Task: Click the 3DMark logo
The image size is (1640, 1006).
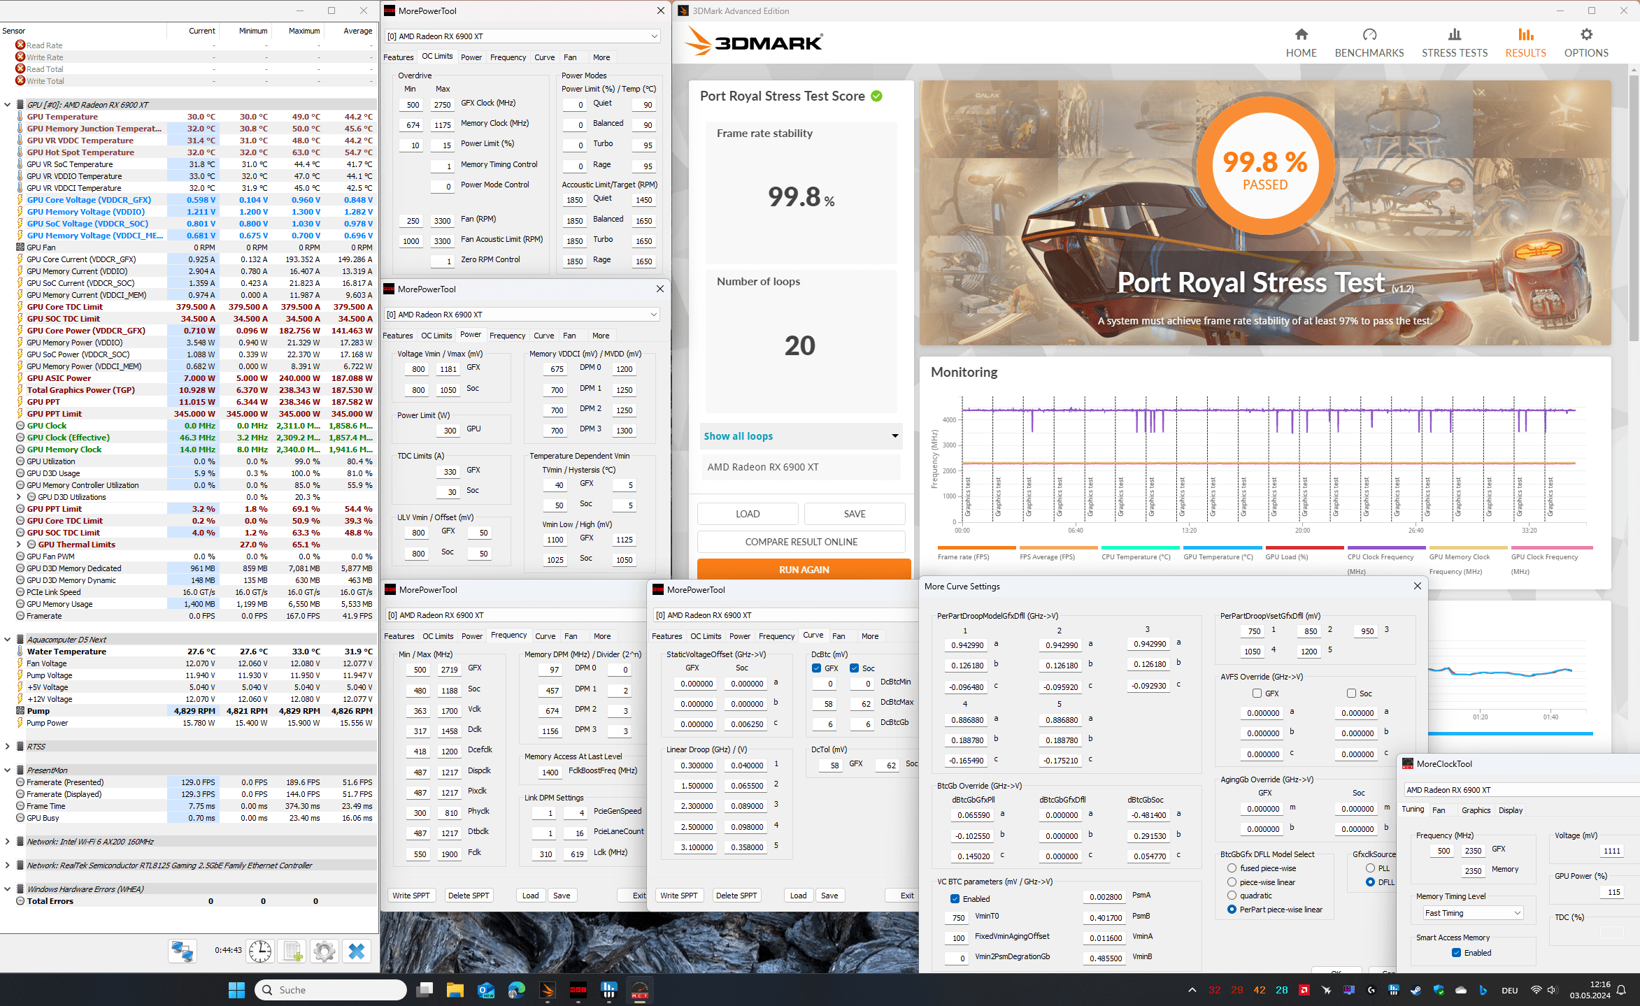Action: (754, 42)
